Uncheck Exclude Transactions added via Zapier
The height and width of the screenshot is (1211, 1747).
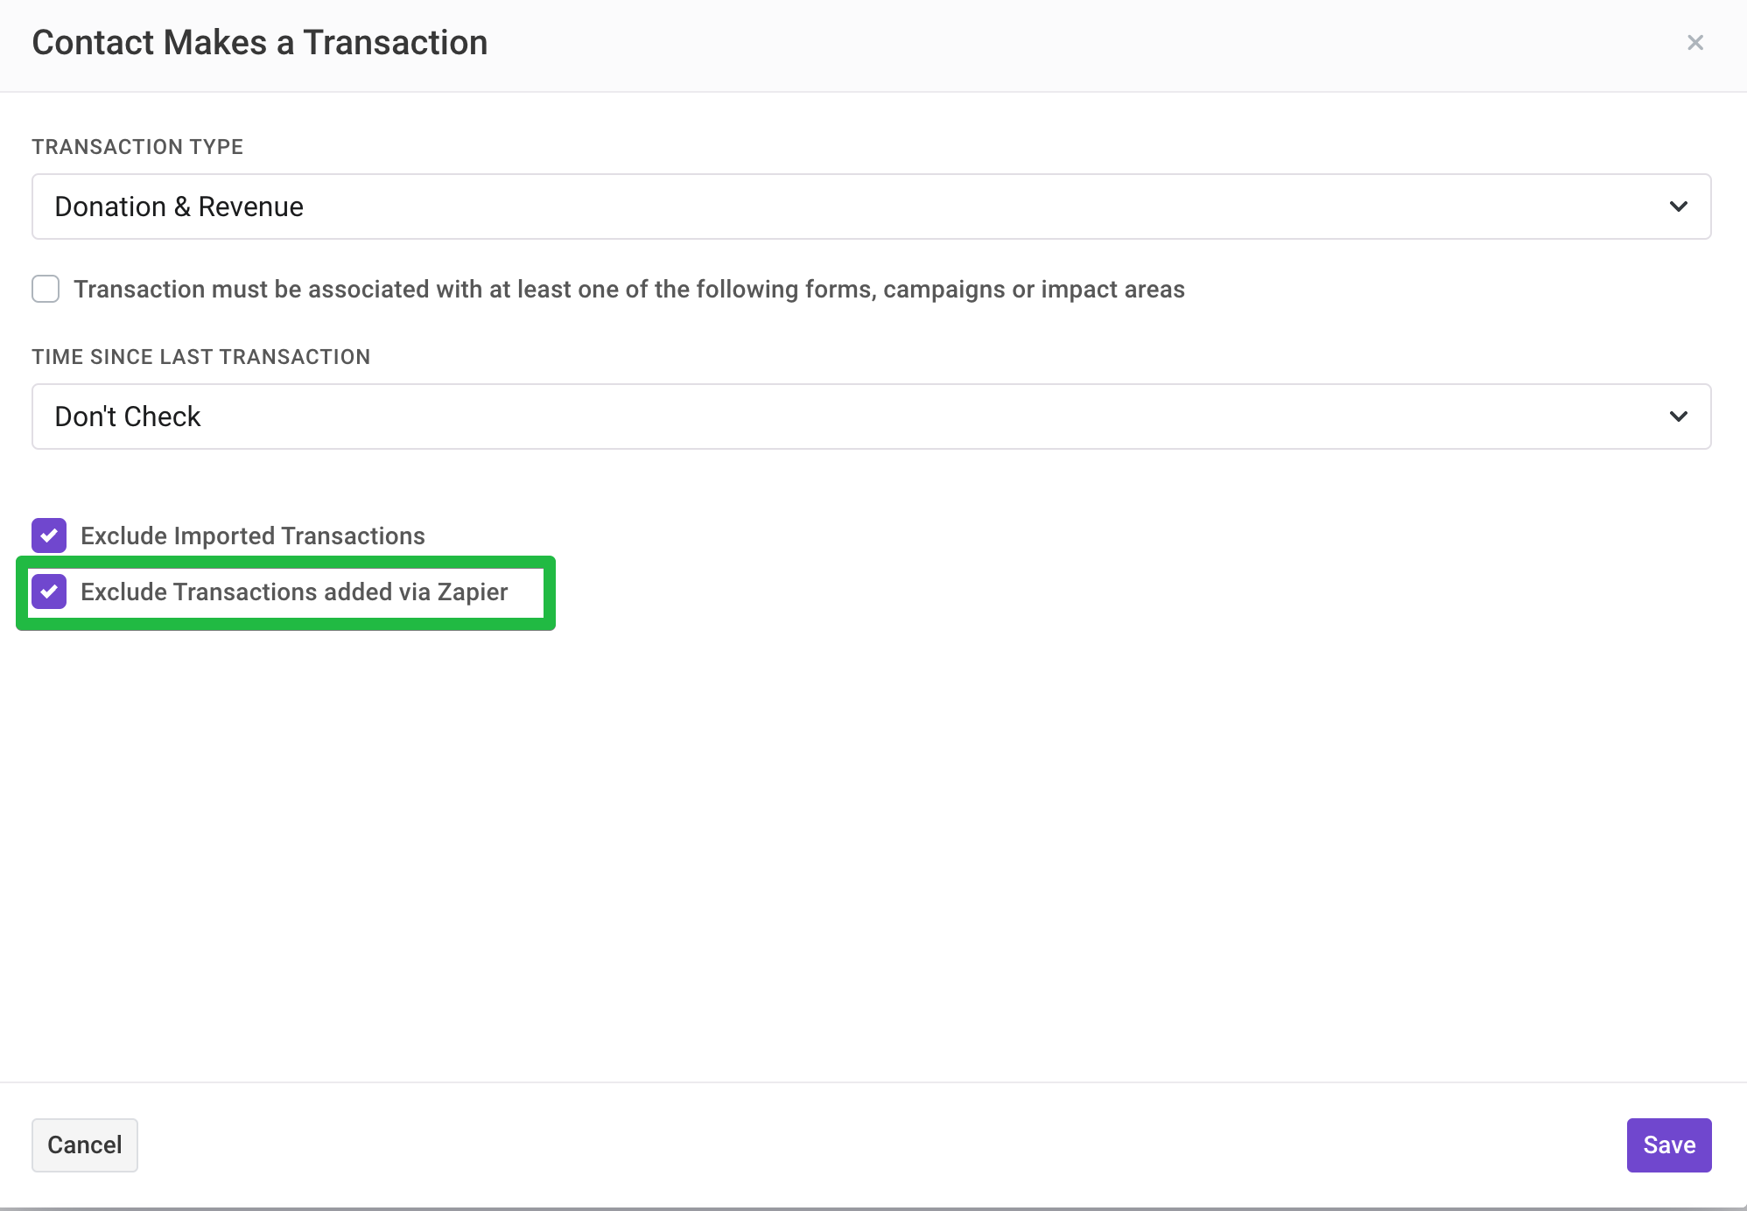coord(49,591)
